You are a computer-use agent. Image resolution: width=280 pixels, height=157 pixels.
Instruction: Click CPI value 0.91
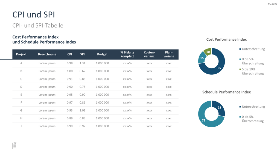tap(70, 79)
